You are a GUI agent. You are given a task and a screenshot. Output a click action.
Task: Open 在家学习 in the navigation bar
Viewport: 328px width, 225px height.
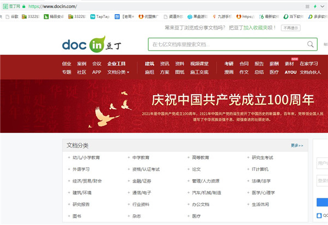click(x=309, y=64)
